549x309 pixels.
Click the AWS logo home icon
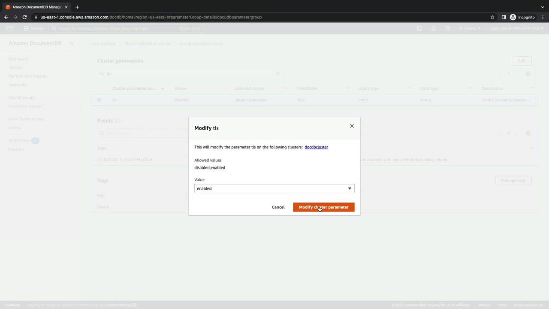tap(9, 28)
